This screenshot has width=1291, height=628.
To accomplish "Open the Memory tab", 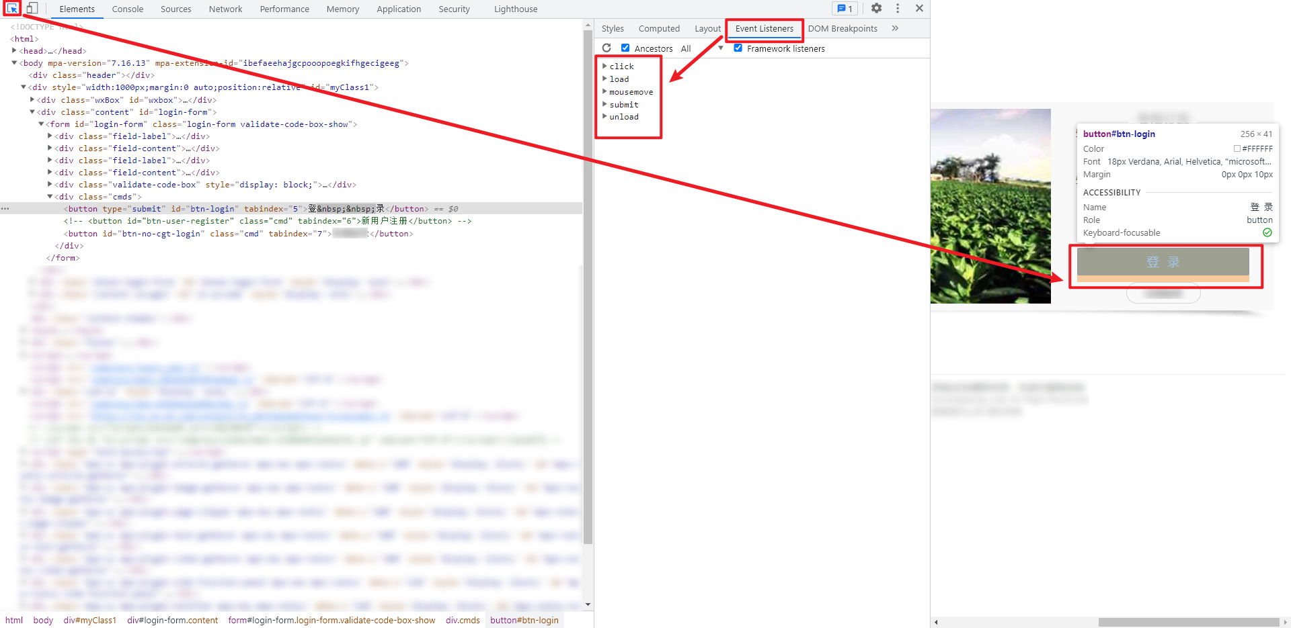I will [x=343, y=9].
